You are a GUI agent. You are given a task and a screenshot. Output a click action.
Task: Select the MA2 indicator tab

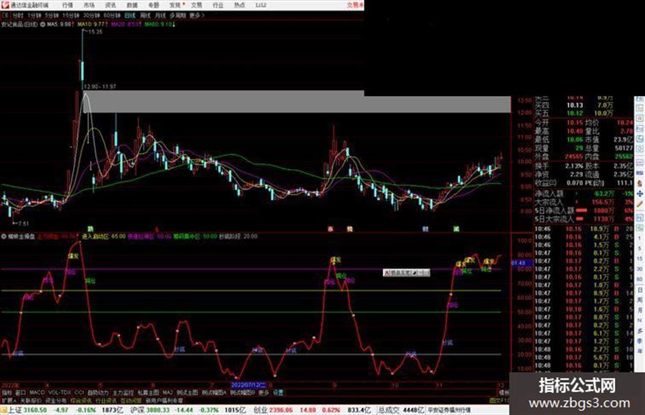pyautogui.click(x=168, y=393)
